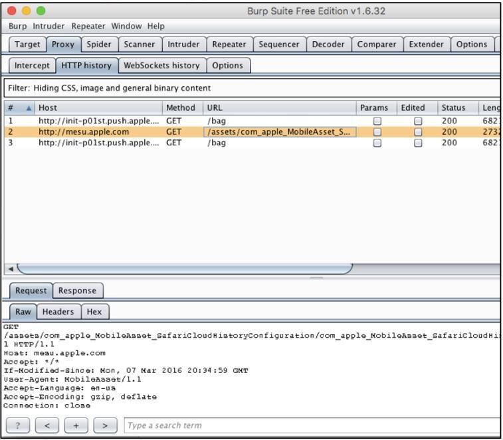Show the Request tab

pyautogui.click(x=31, y=291)
